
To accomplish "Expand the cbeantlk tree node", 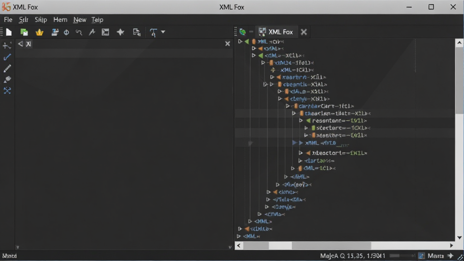I will tap(272, 84).
